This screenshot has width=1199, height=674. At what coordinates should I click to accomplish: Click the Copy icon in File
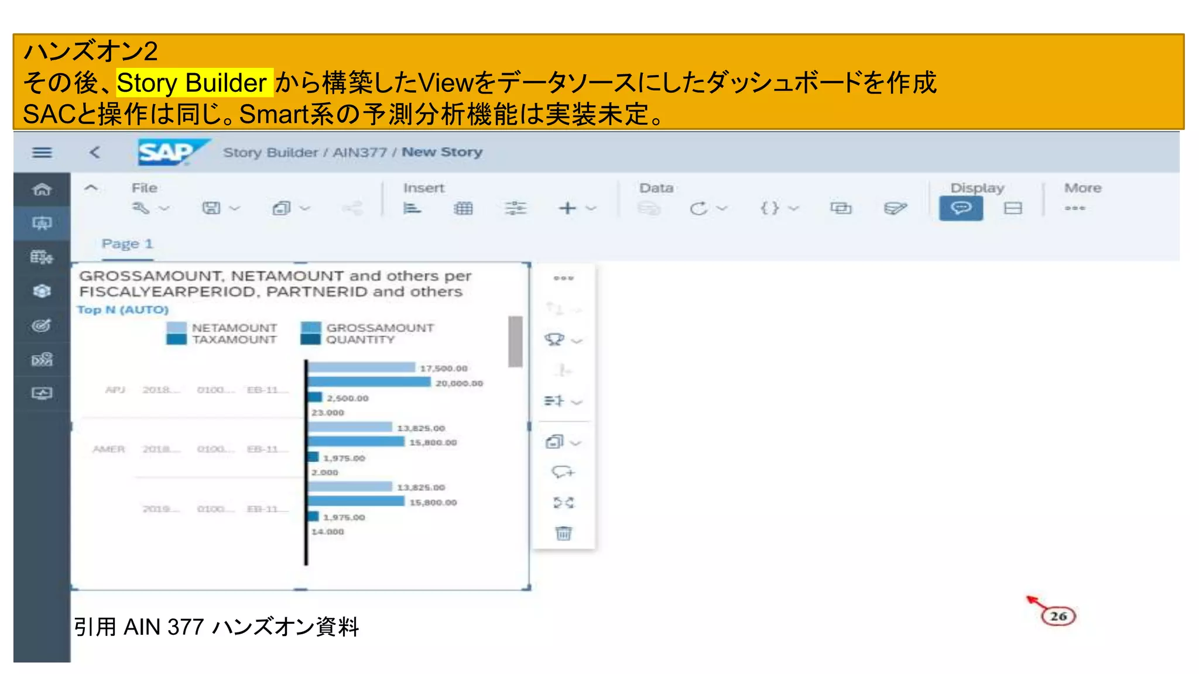point(282,208)
